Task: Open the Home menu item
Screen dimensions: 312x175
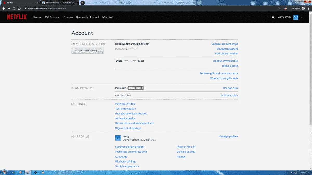Action: (x=37, y=17)
